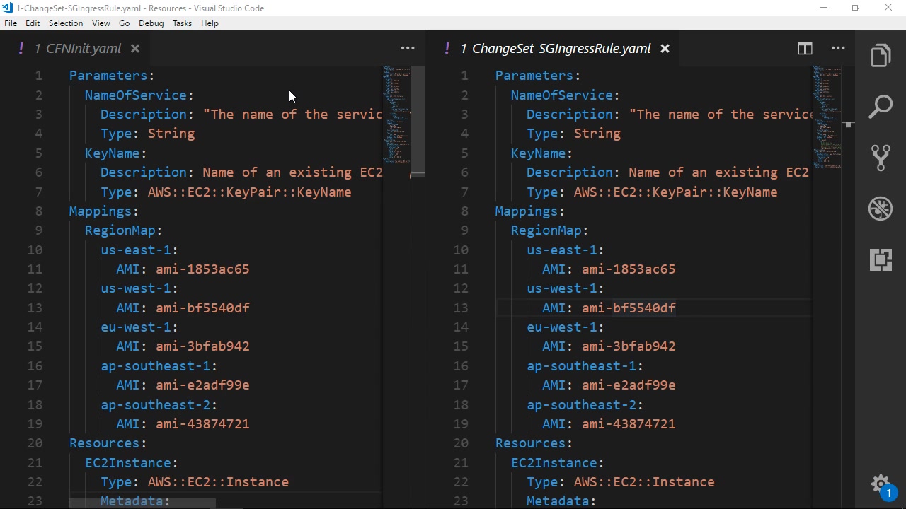Screen dimensions: 906x509
Task: Click the split editor icon
Action: [x=805, y=48]
